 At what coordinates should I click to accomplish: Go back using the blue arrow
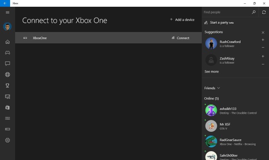coord(5,3)
